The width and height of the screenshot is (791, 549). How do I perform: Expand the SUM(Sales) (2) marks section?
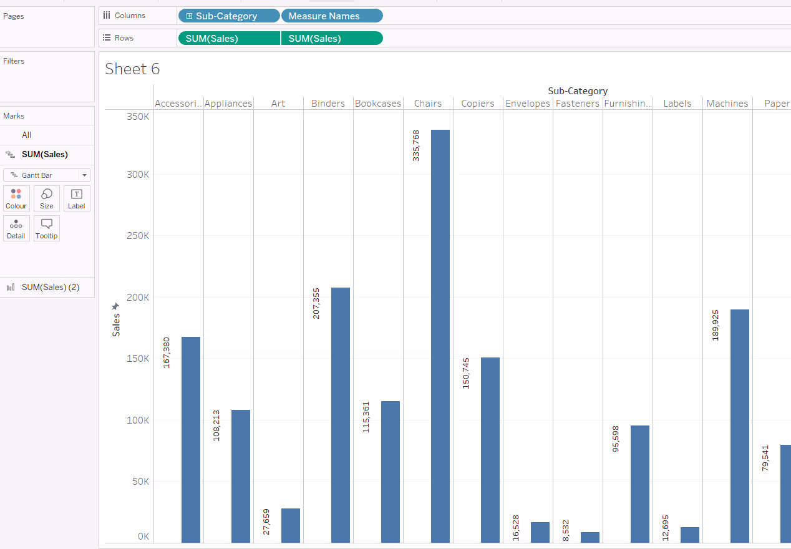pyautogui.click(x=47, y=288)
